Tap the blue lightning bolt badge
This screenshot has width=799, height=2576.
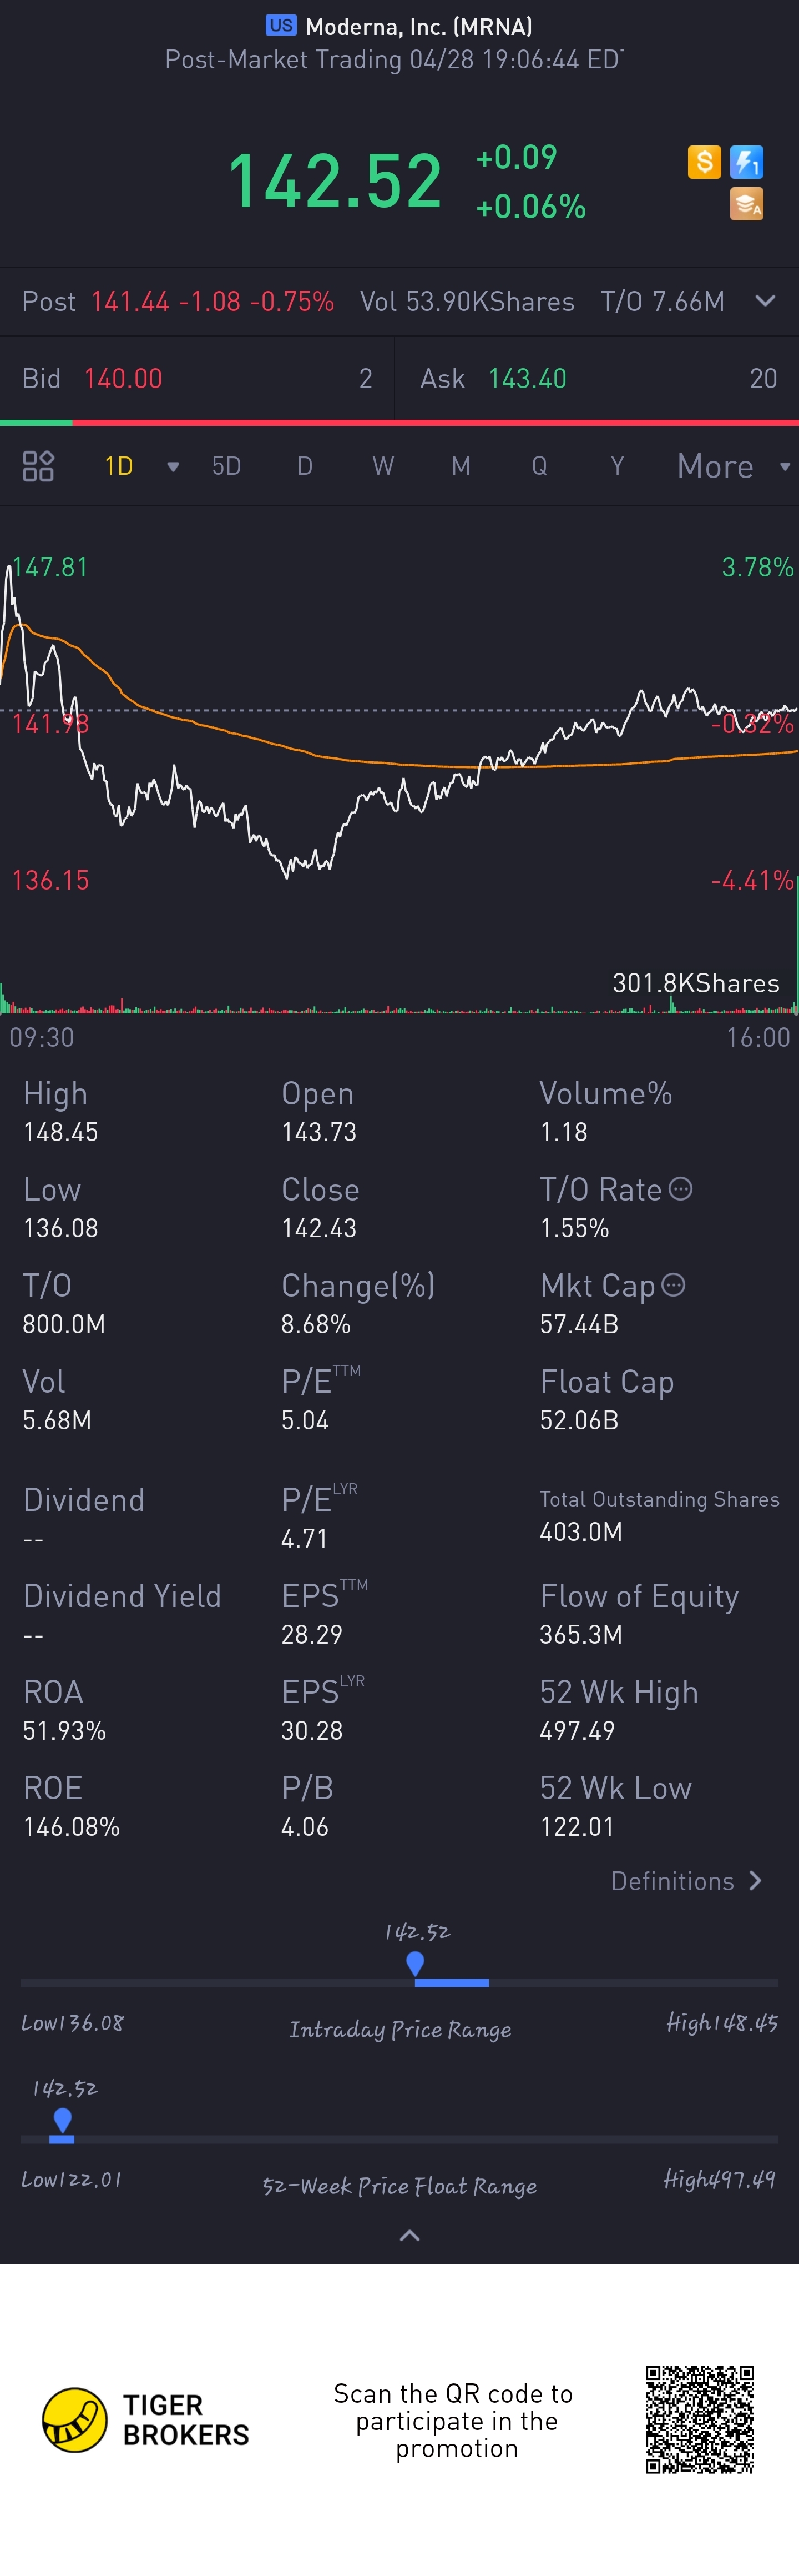pyautogui.click(x=746, y=162)
